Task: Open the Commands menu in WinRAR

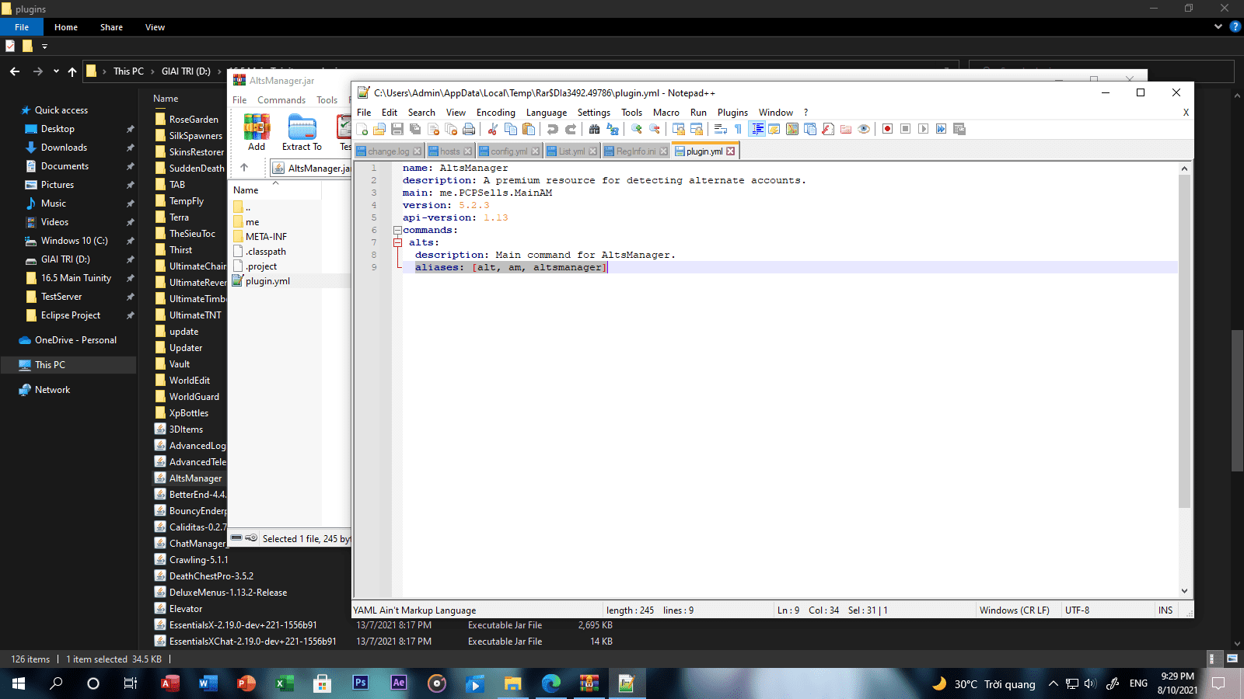Action: tap(281, 100)
